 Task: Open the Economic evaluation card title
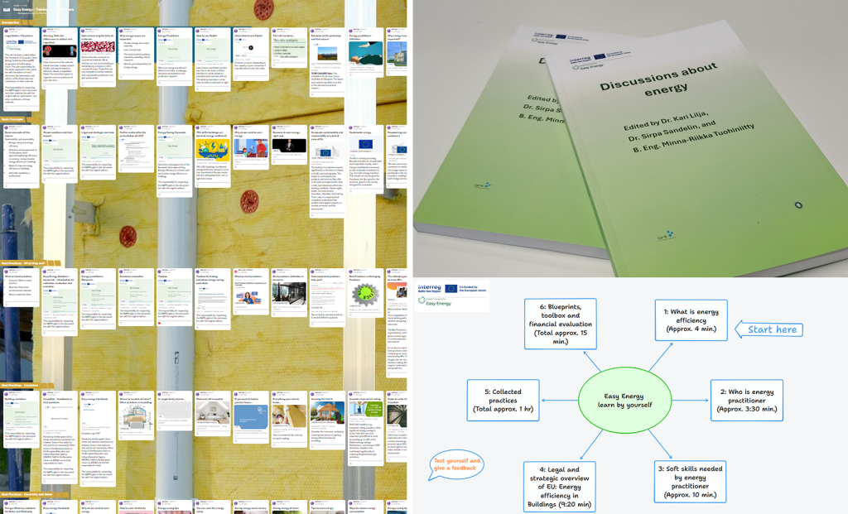132,276
